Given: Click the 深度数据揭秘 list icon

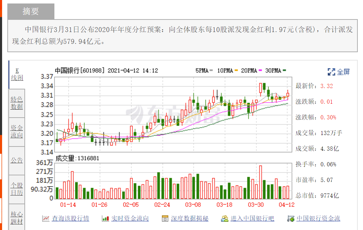Looking at the screenshot, I should pyautogui.click(x=165, y=218).
